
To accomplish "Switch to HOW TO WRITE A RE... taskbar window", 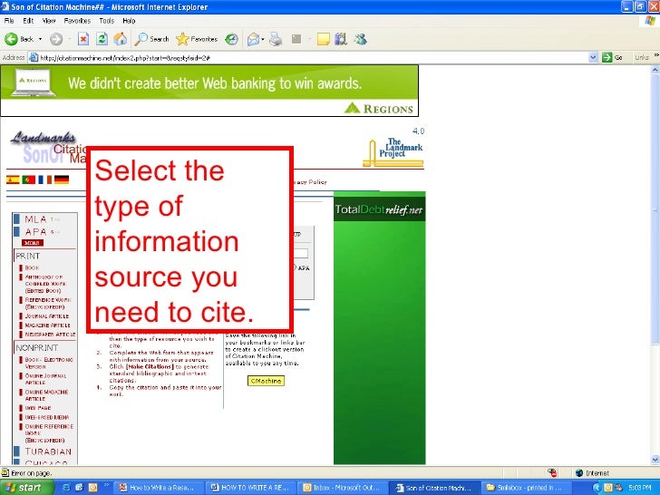I will point(251,488).
